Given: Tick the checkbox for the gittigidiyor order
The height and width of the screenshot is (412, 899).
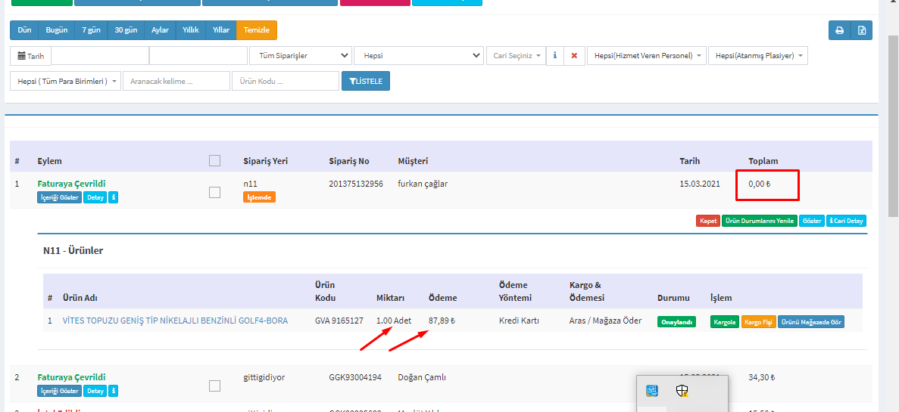Looking at the screenshot, I should click(x=214, y=386).
